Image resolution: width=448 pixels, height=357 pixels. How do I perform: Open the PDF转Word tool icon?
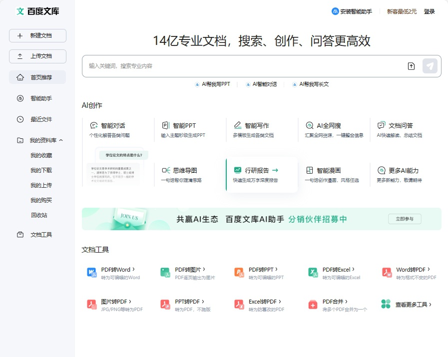pos(92,273)
